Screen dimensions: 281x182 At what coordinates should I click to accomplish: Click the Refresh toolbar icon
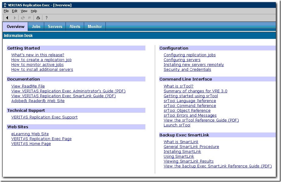[23, 18]
